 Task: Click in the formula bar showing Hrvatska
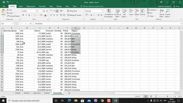[107, 23]
